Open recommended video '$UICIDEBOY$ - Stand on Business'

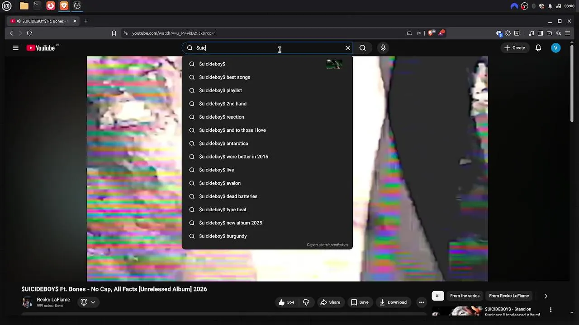point(512,312)
